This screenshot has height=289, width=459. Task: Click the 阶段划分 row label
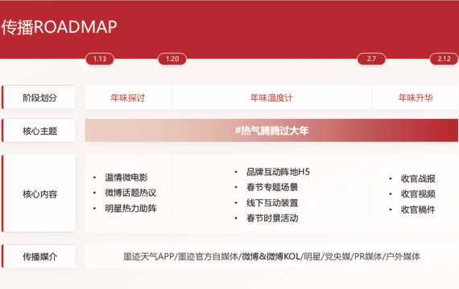click(39, 97)
